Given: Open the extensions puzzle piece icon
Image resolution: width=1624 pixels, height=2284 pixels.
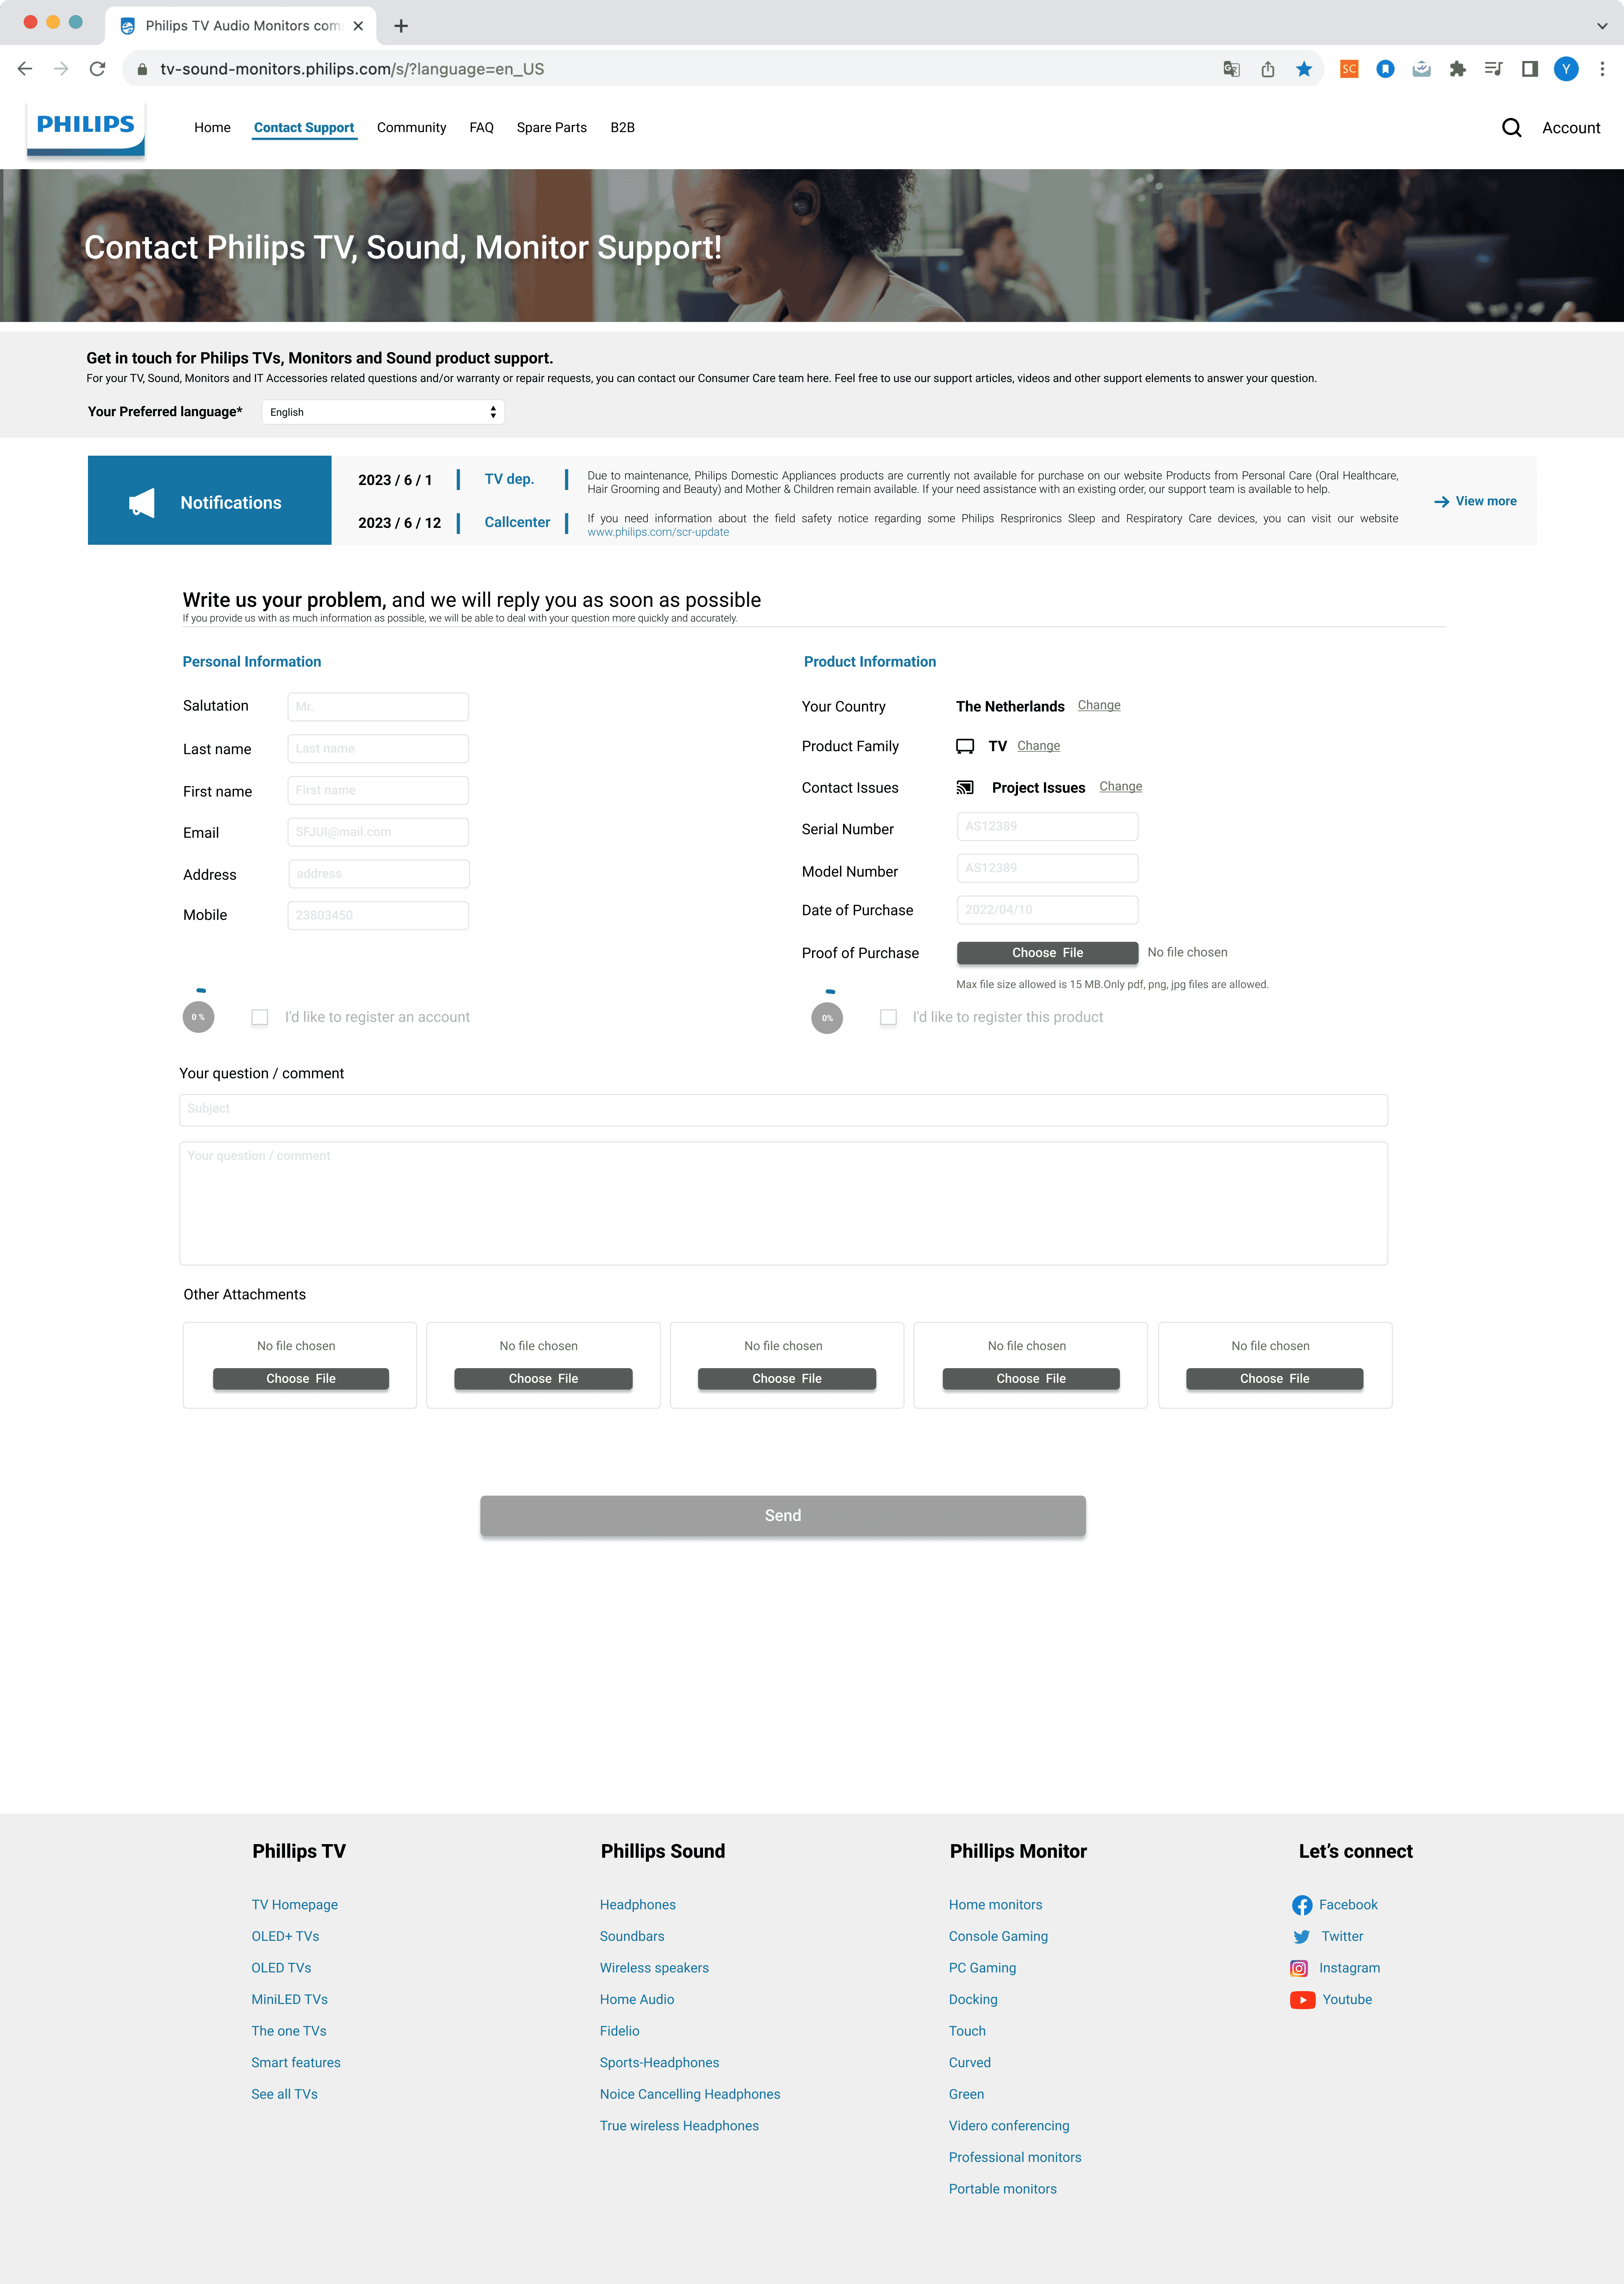Looking at the screenshot, I should [x=1457, y=69].
